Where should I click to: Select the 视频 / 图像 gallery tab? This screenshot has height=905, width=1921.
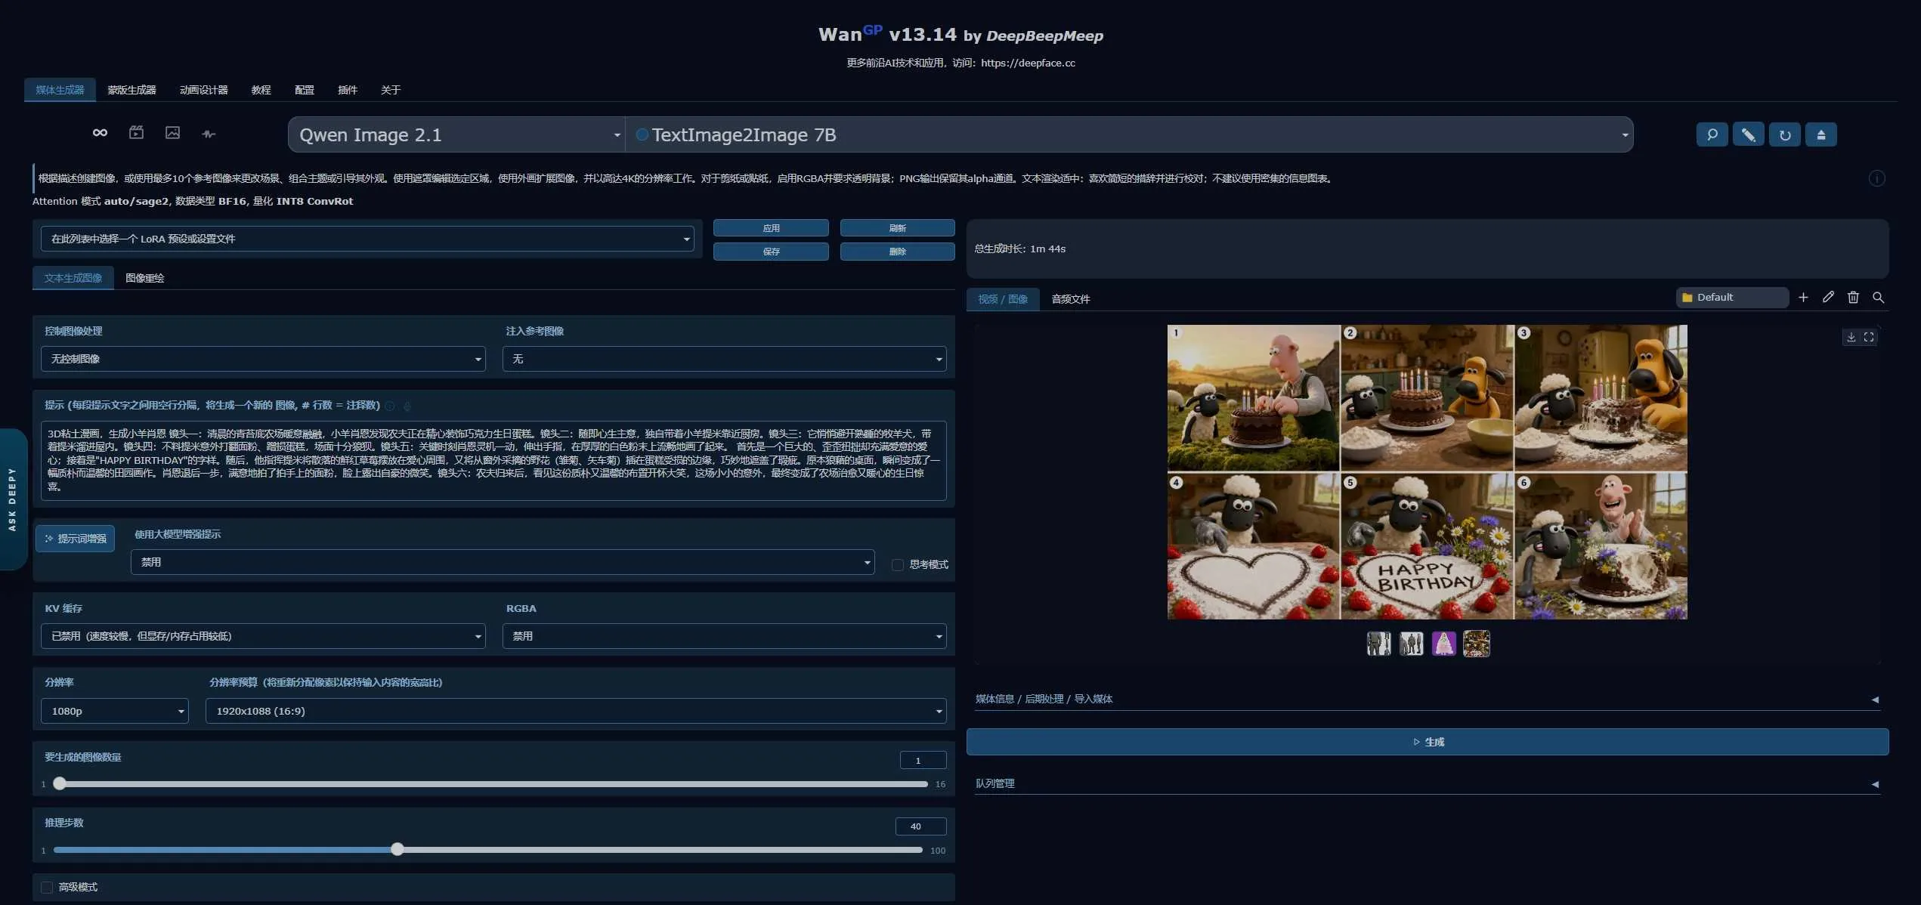(1003, 299)
